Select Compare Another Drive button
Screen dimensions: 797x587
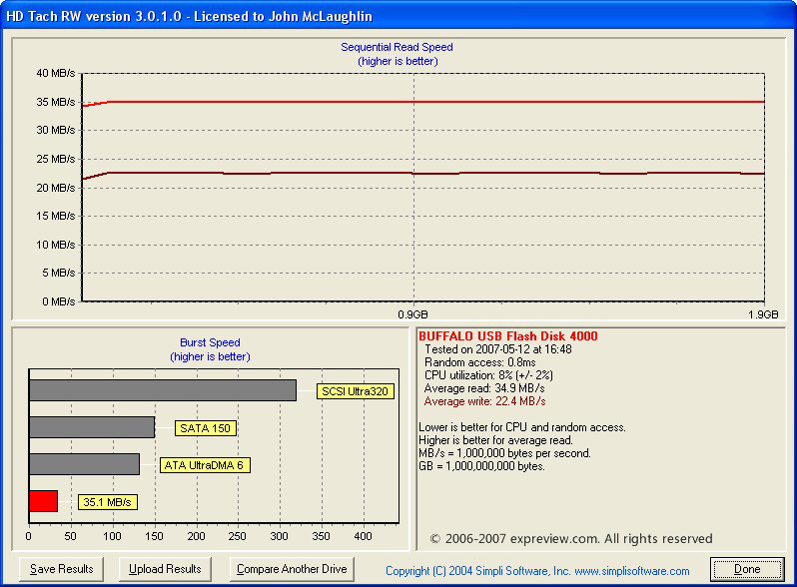click(292, 569)
